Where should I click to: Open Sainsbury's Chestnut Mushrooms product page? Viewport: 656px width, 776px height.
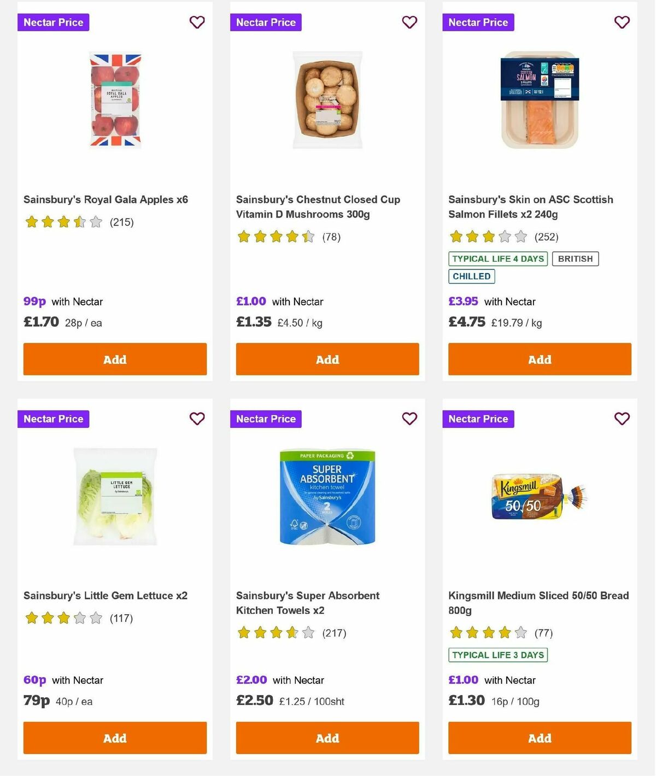point(318,207)
